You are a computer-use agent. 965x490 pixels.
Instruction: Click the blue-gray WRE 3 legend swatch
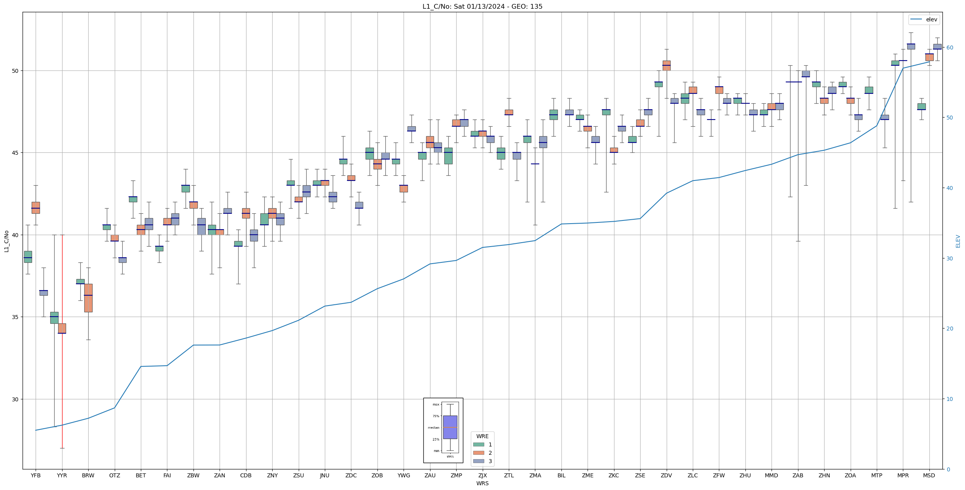pyautogui.click(x=478, y=461)
